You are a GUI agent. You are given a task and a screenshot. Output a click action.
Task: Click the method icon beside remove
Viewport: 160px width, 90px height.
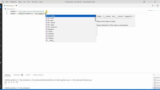tap(47, 38)
